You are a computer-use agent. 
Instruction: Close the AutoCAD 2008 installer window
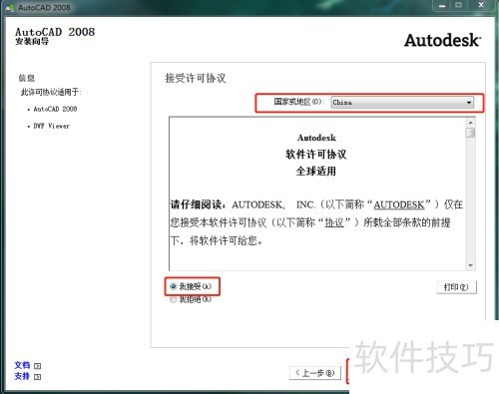point(481,5)
